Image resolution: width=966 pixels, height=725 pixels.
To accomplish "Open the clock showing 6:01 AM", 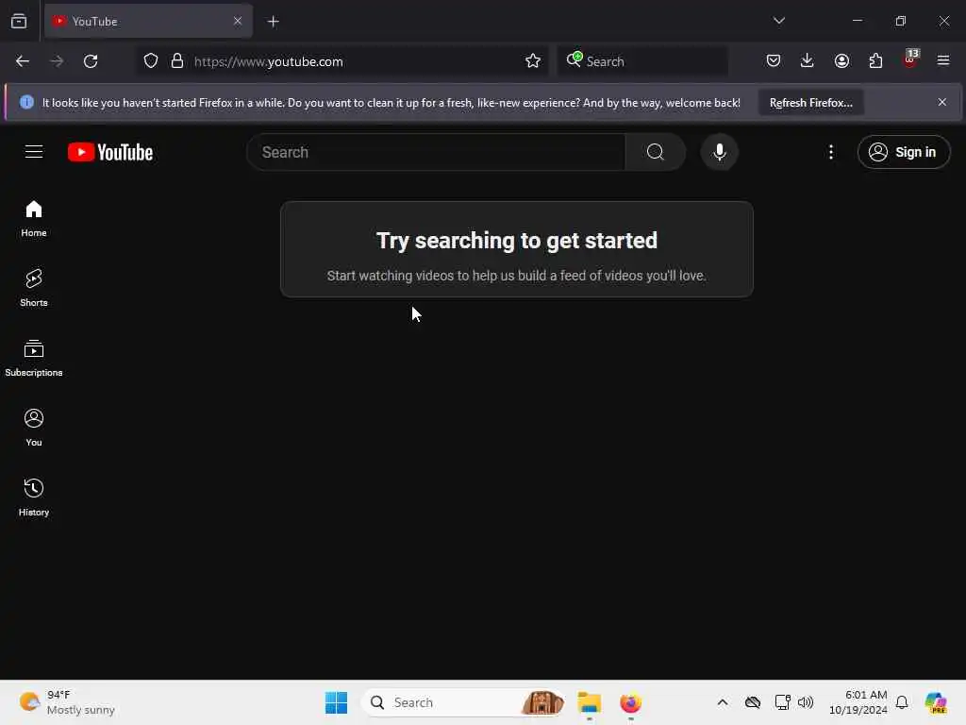I will click(x=858, y=702).
